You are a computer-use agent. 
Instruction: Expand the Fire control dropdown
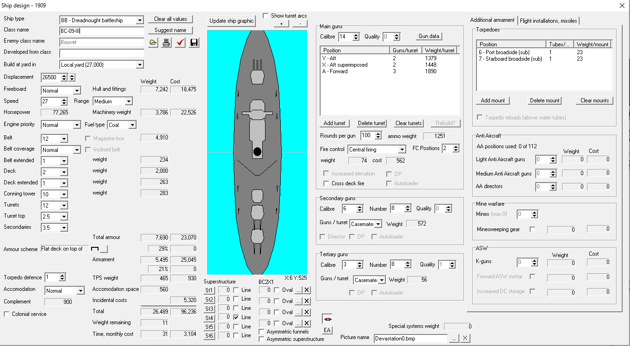401,150
